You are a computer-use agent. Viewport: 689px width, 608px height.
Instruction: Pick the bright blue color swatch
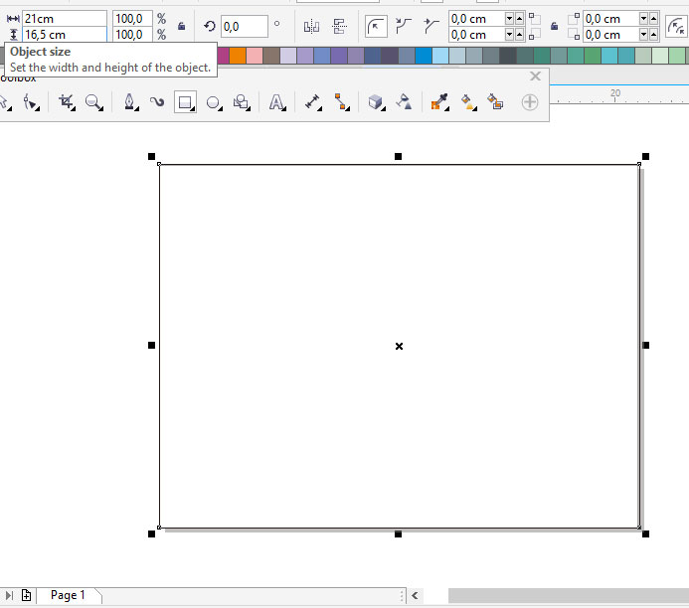[424, 56]
